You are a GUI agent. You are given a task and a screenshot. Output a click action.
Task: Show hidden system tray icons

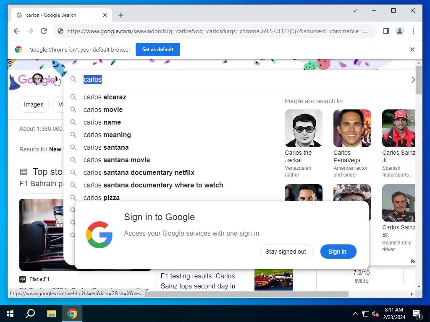pyautogui.click(x=355, y=314)
